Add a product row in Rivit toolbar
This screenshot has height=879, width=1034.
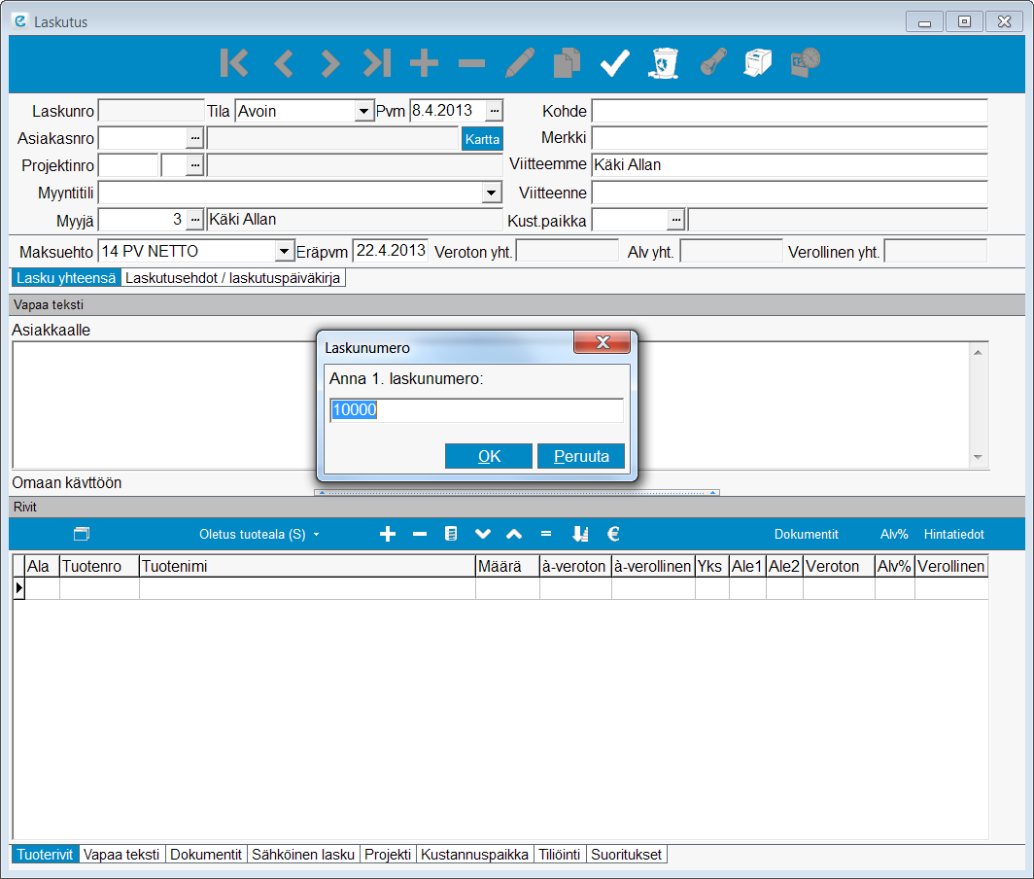coord(388,534)
